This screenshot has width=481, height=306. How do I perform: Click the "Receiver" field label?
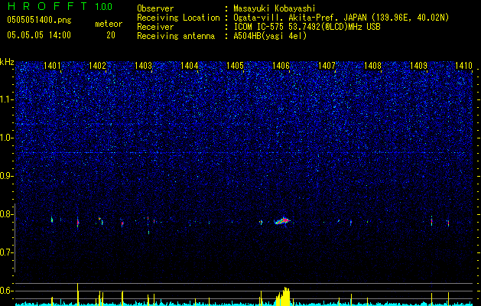coord(155,27)
